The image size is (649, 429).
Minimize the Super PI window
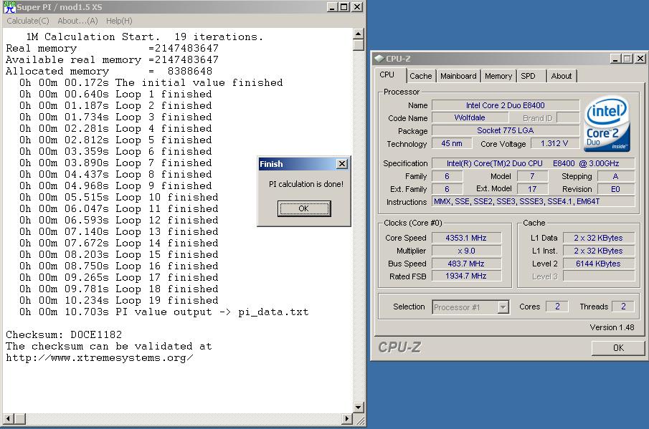[x=331, y=7]
